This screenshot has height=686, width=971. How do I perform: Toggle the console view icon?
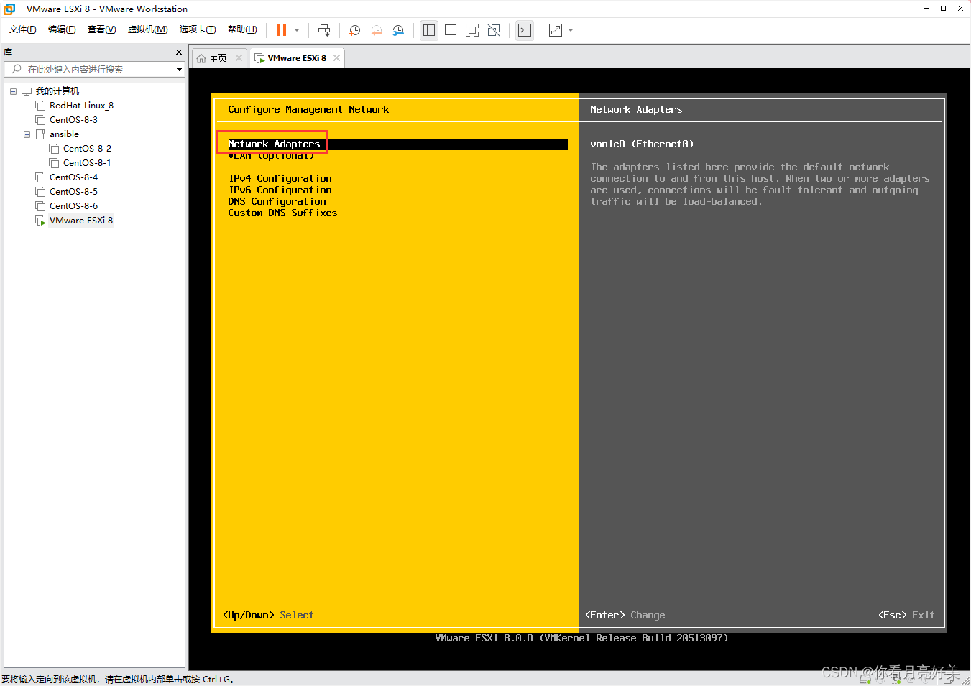click(x=525, y=30)
